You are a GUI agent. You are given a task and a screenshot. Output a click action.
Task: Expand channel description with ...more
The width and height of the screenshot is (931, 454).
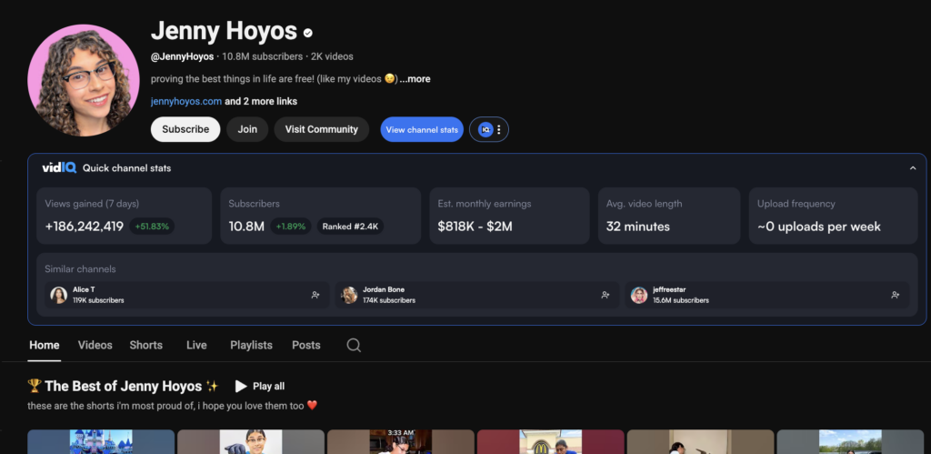tap(415, 79)
